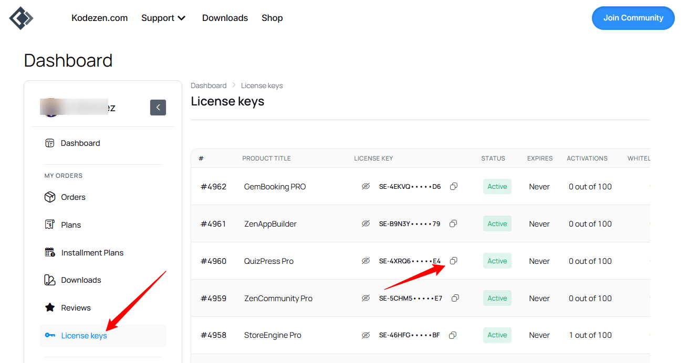Click the Never expiry for StoreEngine Pro

click(539, 335)
